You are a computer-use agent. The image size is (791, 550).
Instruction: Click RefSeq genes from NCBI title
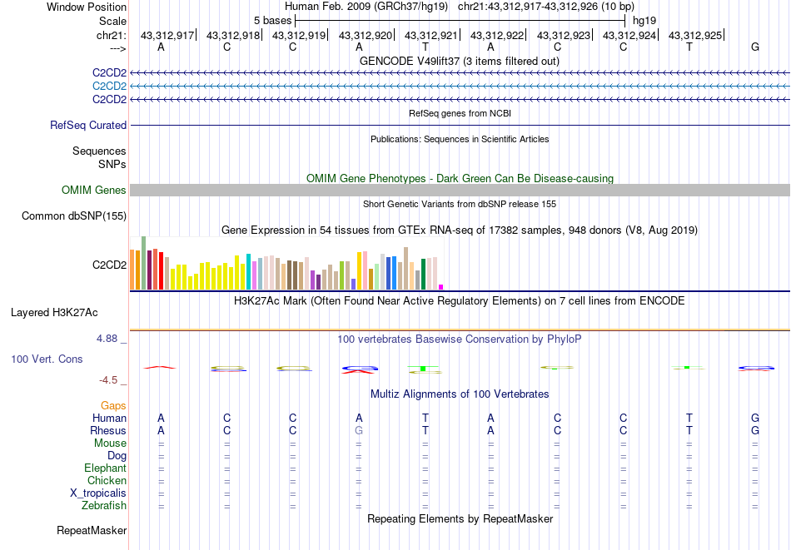coord(460,113)
